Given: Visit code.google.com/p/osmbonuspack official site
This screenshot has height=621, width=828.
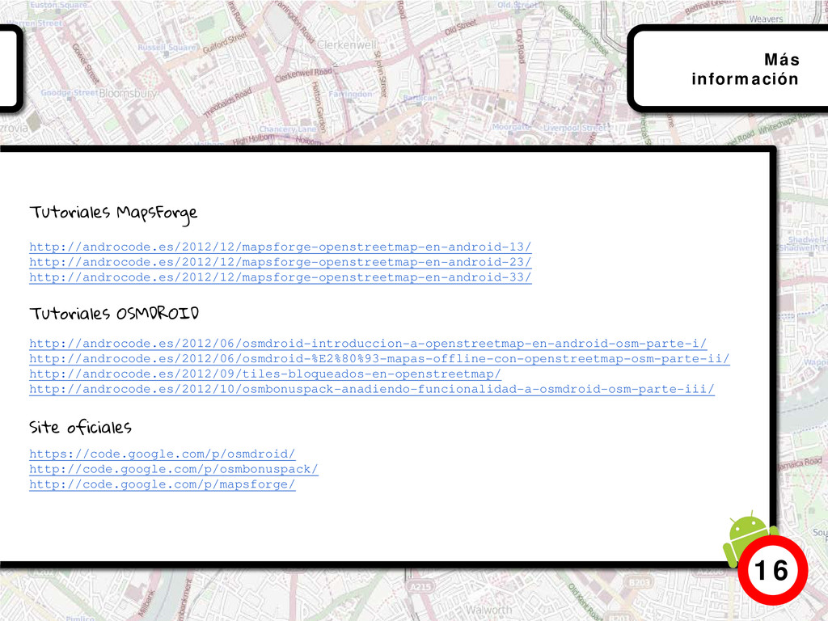Looking at the screenshot, I should tap(174, 470).
